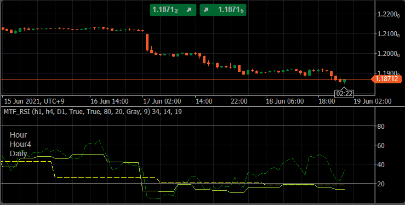Click the 80 overbought level line
The width and height of the screenshot is (405, 205).
coord(188,126)
